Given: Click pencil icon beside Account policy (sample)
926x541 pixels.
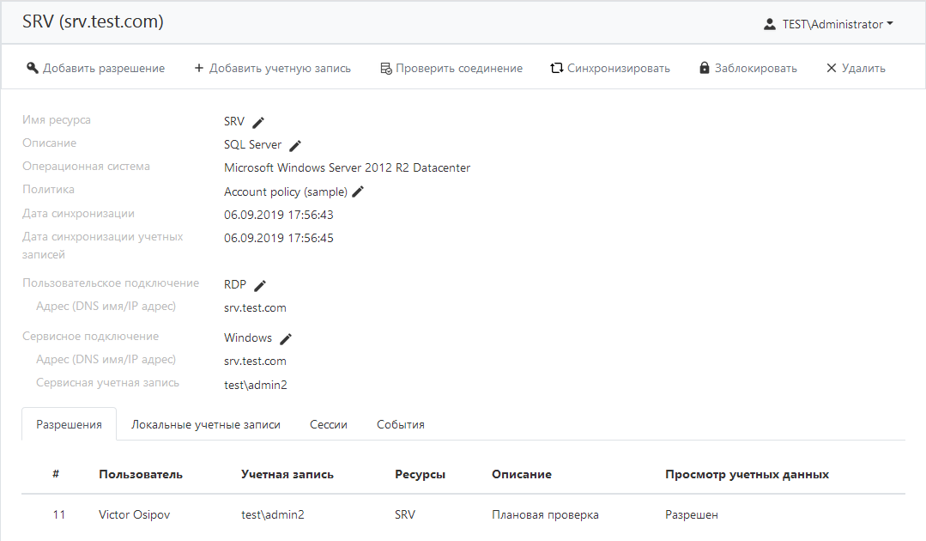Looking at the screenshot, I should 359,191.
